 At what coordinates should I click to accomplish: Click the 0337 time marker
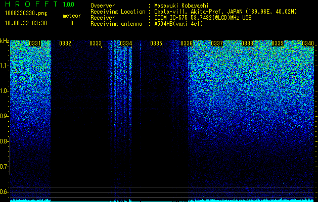click(x=217, y=43)
